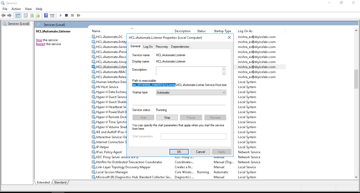This screenshot has width=360, height=193.
Task: Sort by the Status column header
Action: [204, 31]
